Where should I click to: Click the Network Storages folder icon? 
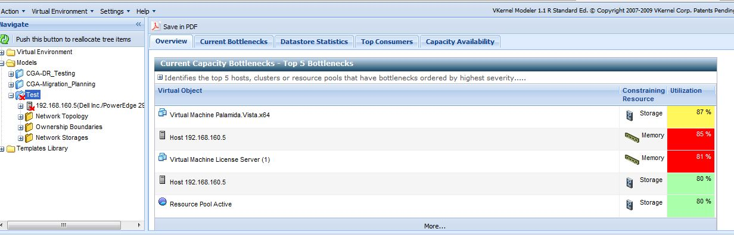point(29,138)
